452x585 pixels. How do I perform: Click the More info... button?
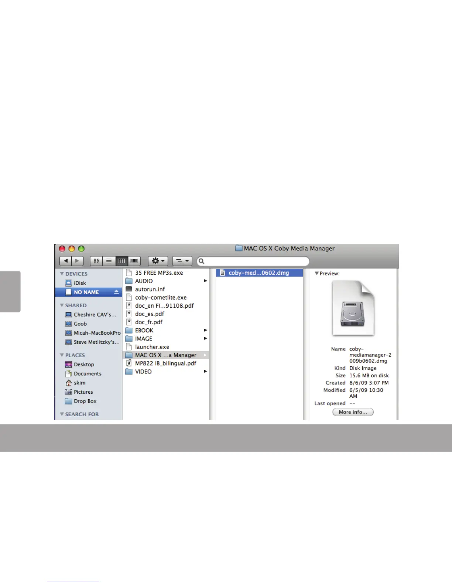[x=353, y=412]
